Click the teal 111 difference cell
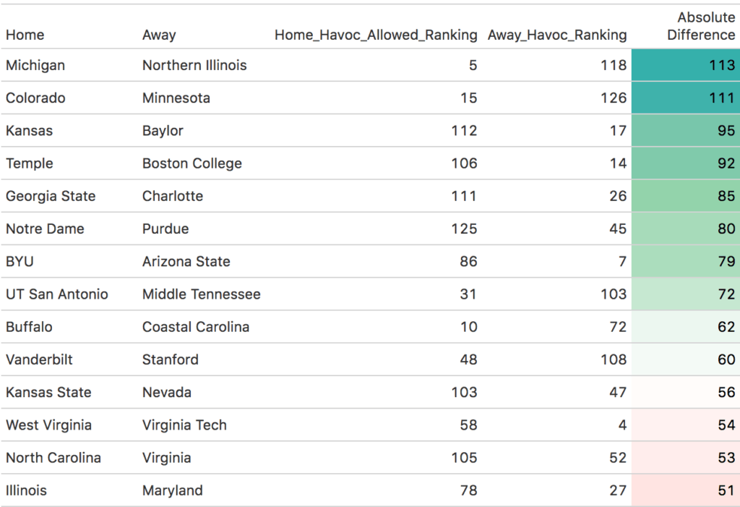 tap(686, 98)
